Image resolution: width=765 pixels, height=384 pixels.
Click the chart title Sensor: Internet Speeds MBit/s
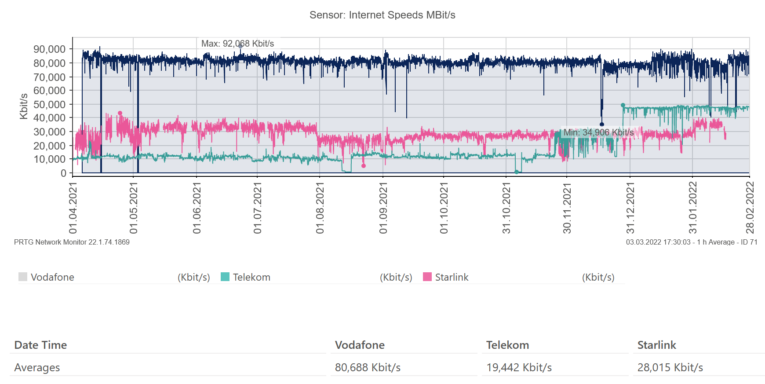pyautogui.click(x=382, y=15)
